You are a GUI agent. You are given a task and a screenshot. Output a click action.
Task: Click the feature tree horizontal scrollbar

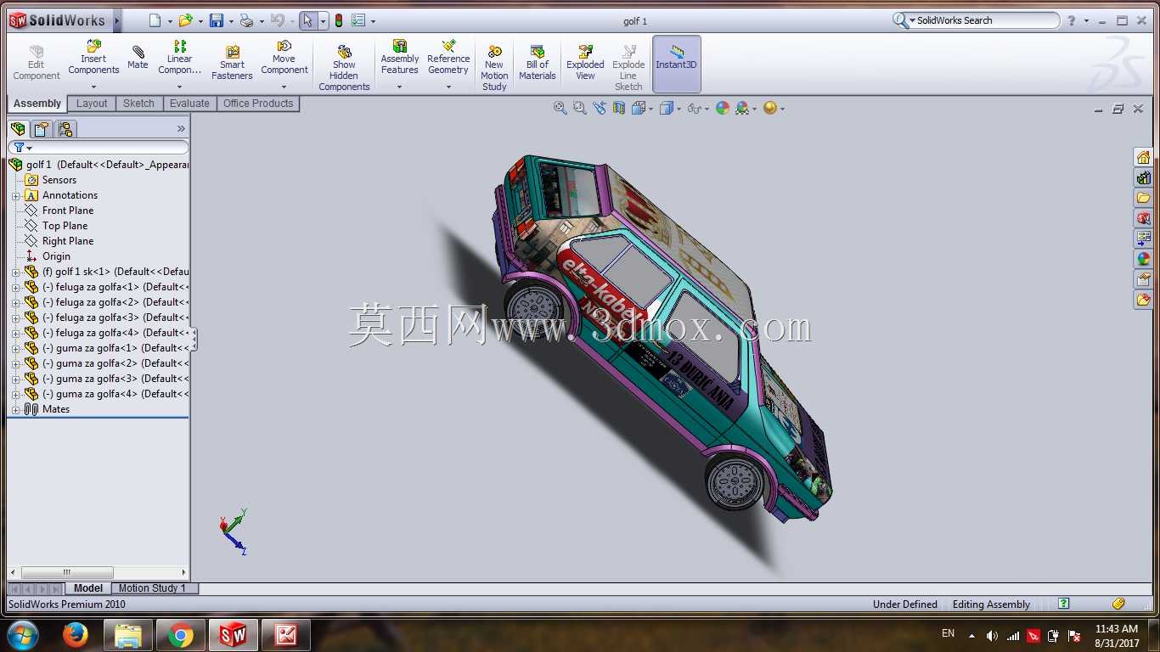click(67, 572)
